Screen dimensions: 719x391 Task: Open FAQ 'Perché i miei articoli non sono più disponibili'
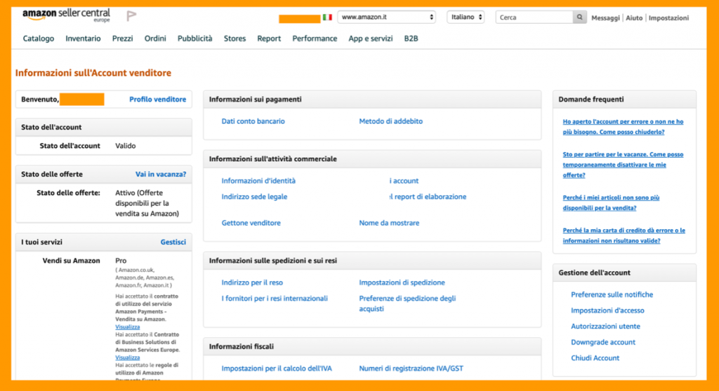click(612, 203)
